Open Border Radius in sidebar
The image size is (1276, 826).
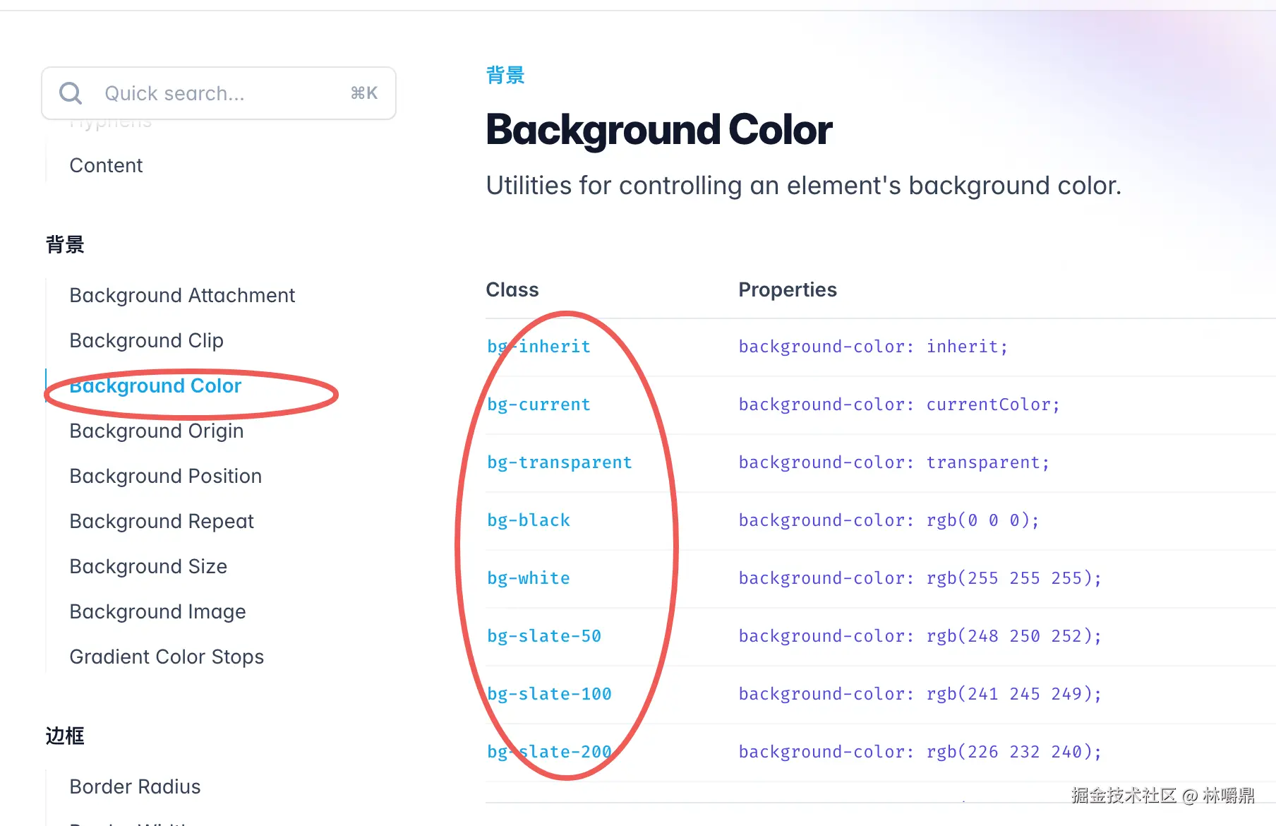[x=135, y=786]
